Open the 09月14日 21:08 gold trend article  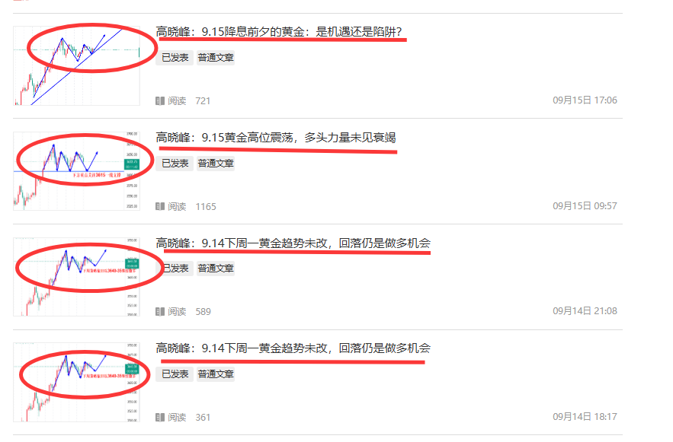pos(293,243)
